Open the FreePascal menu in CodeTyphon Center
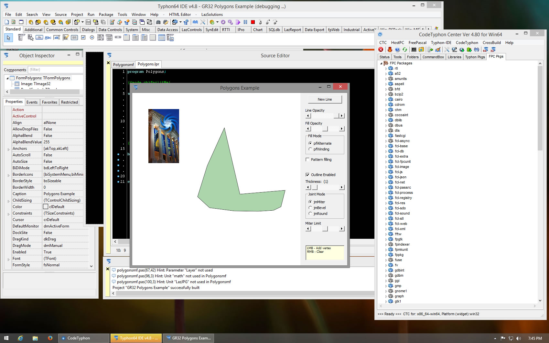The height and width of the screenshot is (343, 549). click(417, 43)
